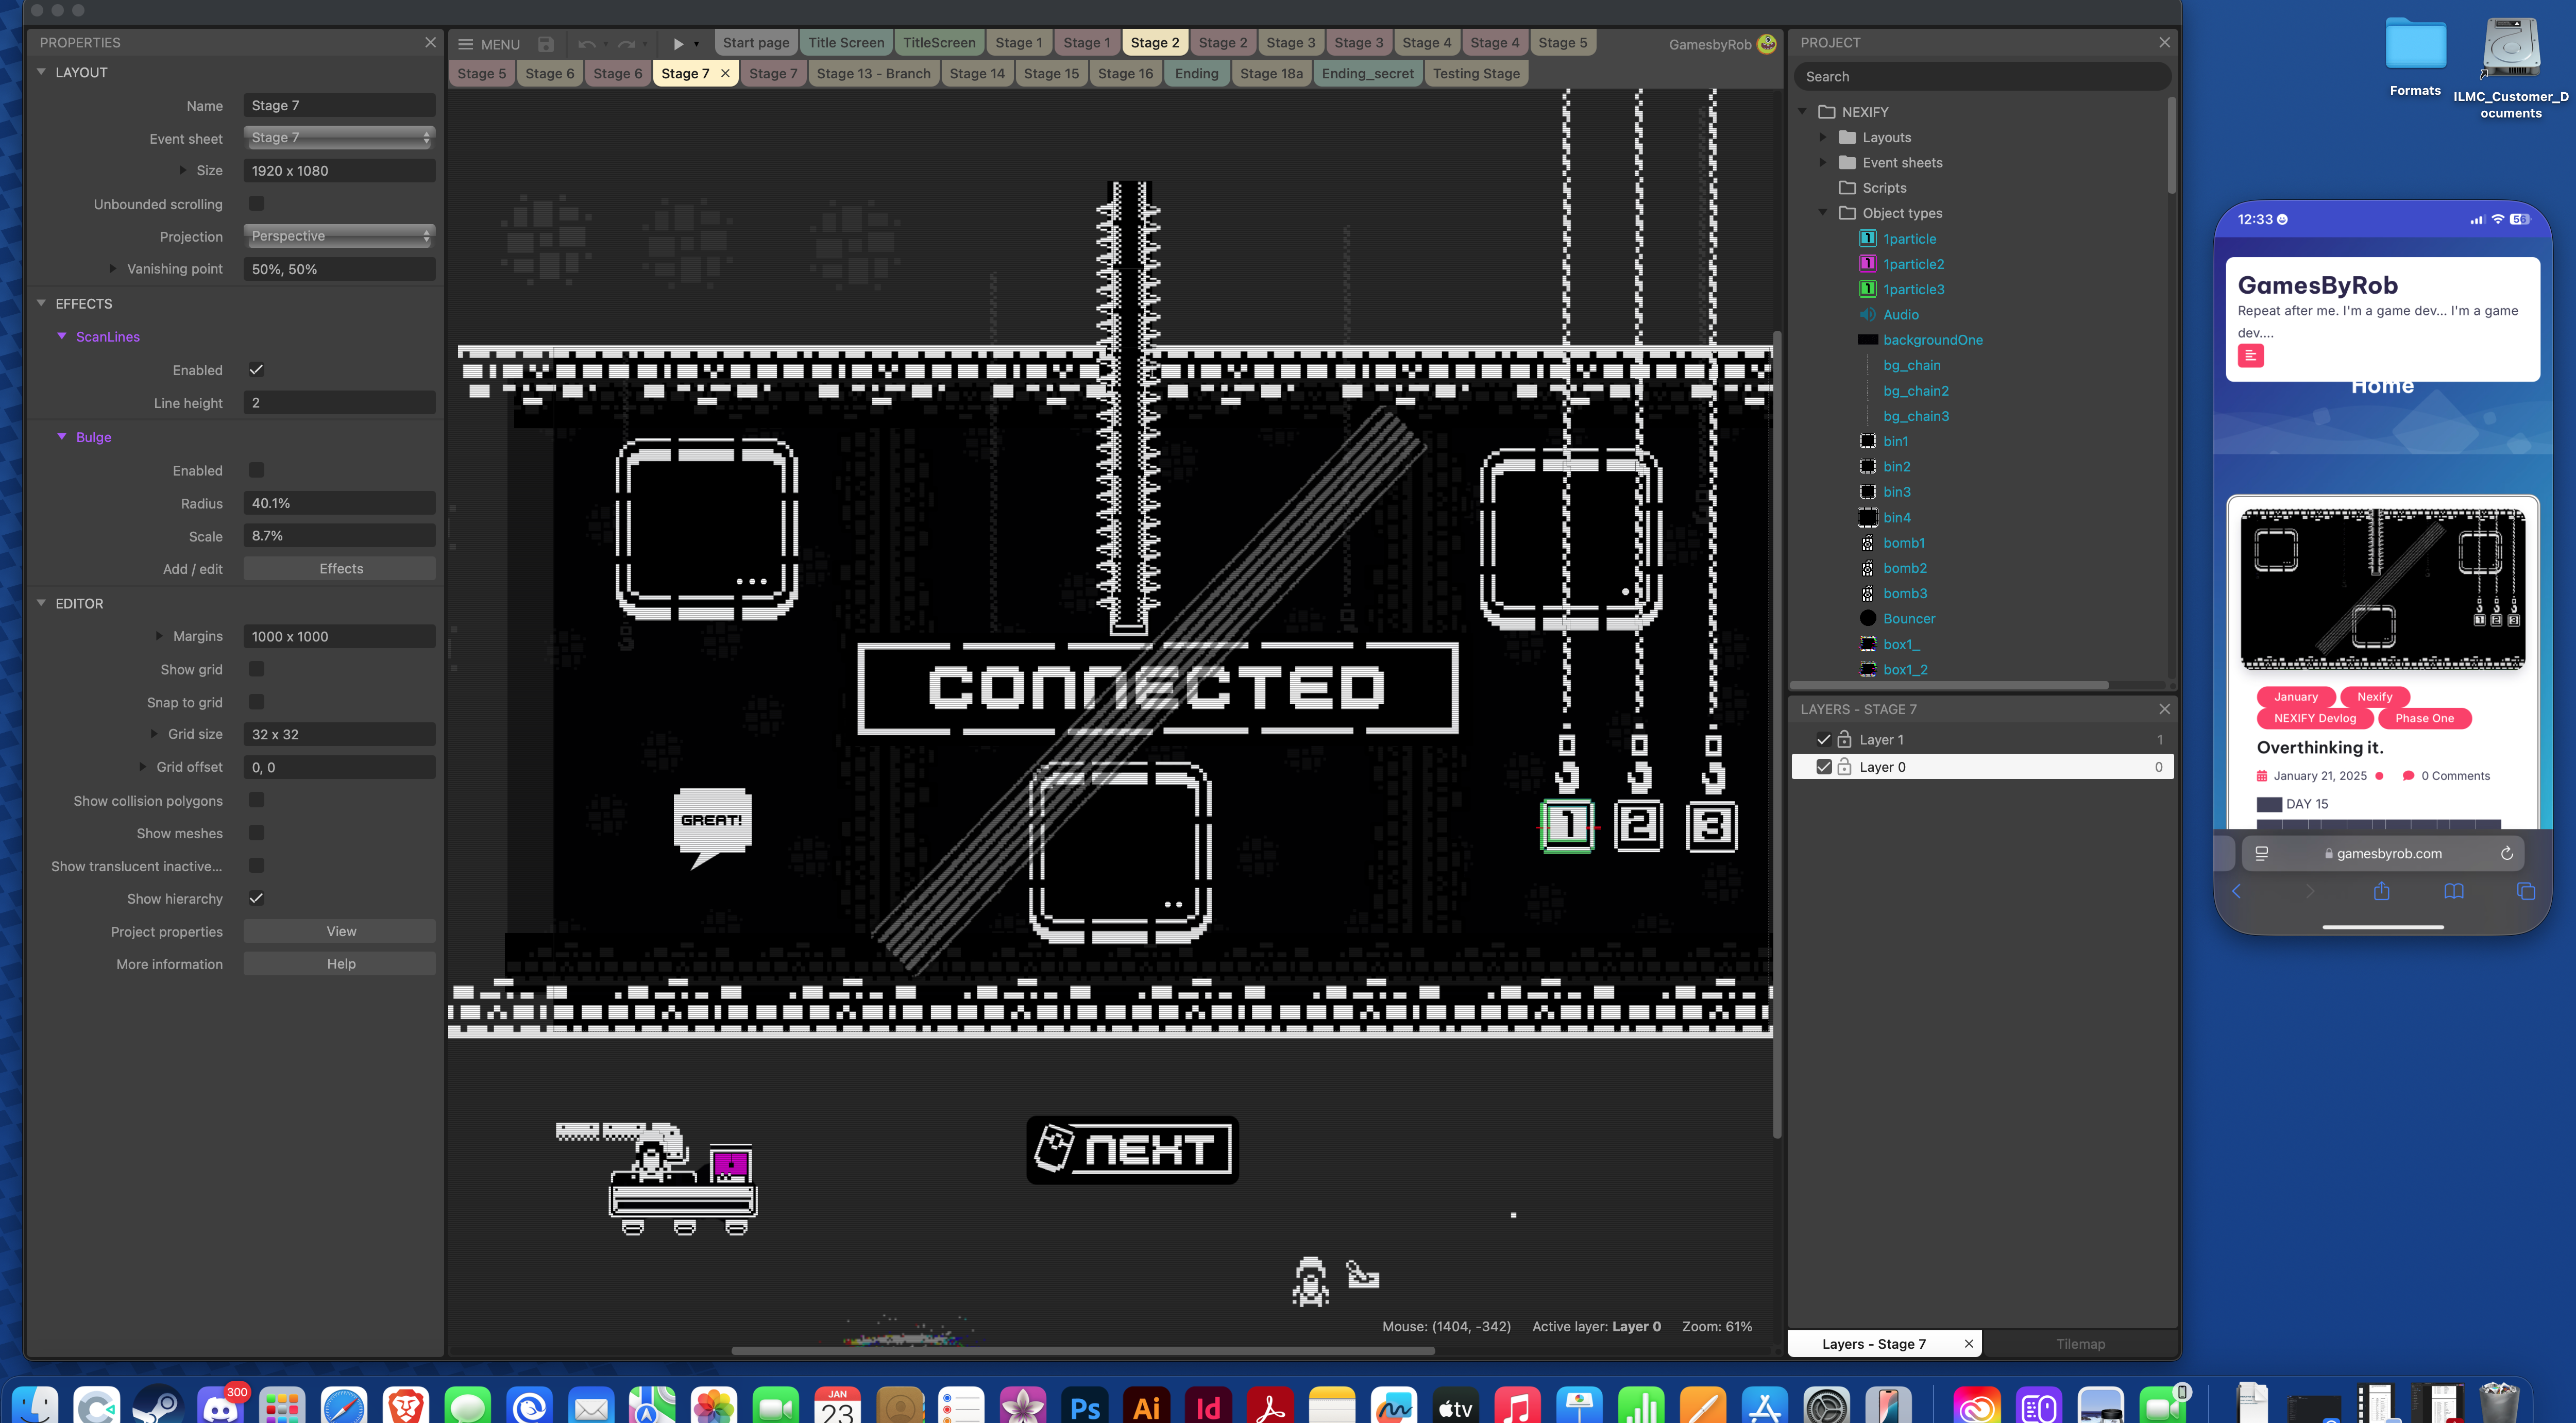Switch to the Ending_secret tab
This screenshot has height=1423, width=2576.
pyautogui.click(x=1367, y=74)
